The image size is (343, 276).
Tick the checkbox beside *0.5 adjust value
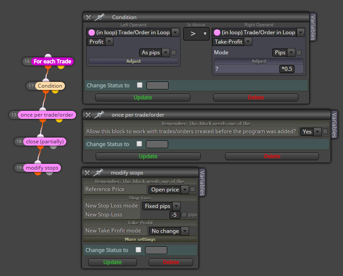click(x=299, y=69)
